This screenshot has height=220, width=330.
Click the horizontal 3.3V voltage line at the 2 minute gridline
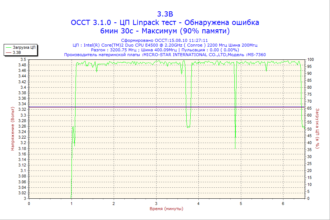tap(114, 107)
